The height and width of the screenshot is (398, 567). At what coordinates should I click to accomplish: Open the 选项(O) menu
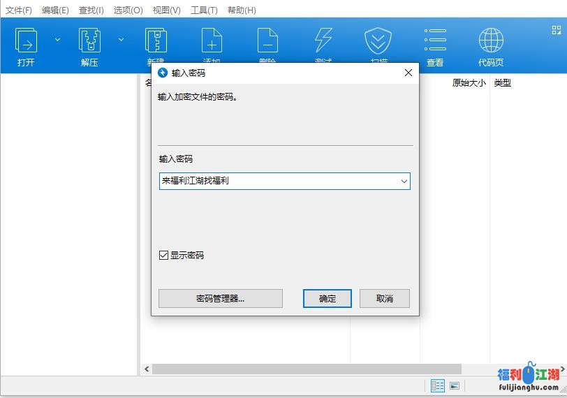[128, 10]
